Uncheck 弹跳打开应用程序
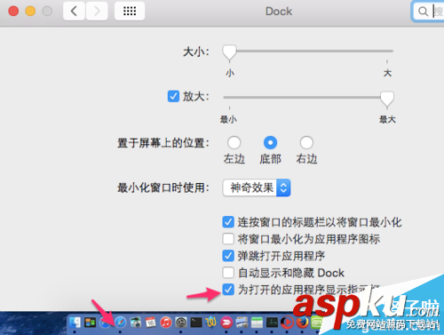 [x=228, y=256]
